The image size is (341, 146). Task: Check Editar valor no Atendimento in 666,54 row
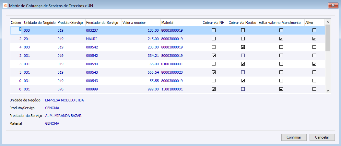tap(281, 72)
